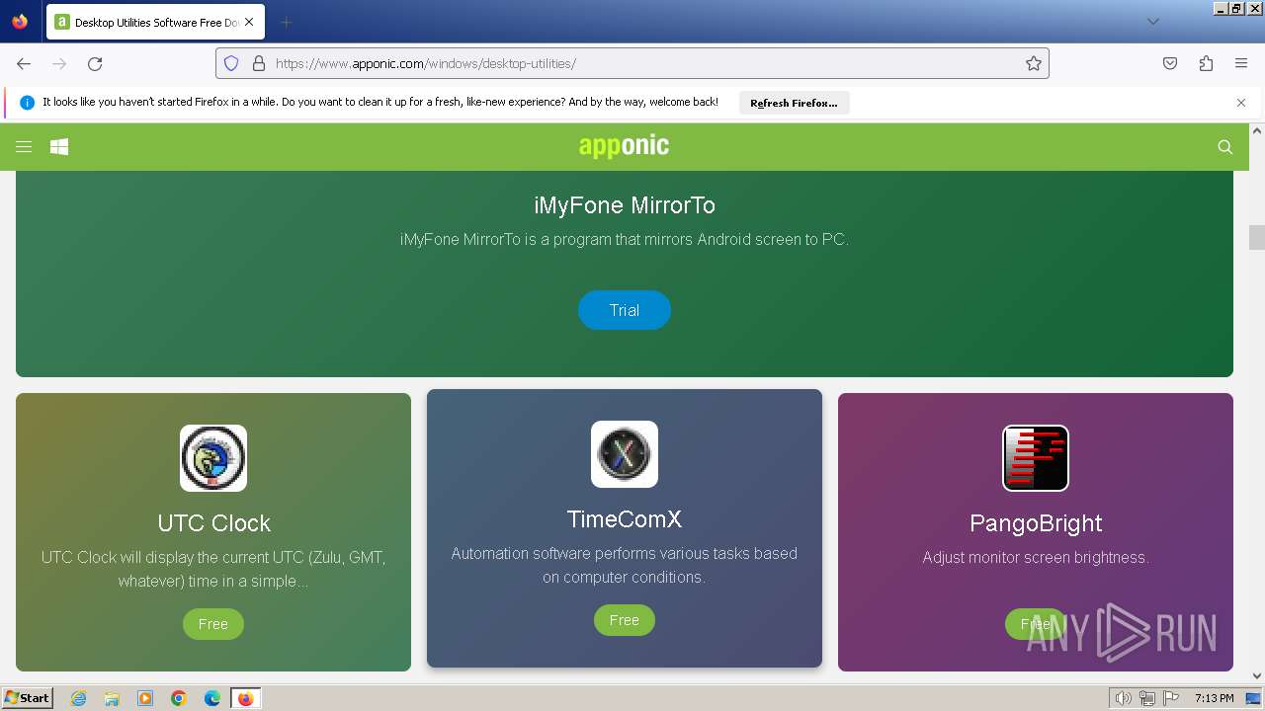Select the Desktop Utilities Software tab
1265x711 pixels.
coord(155,22)
